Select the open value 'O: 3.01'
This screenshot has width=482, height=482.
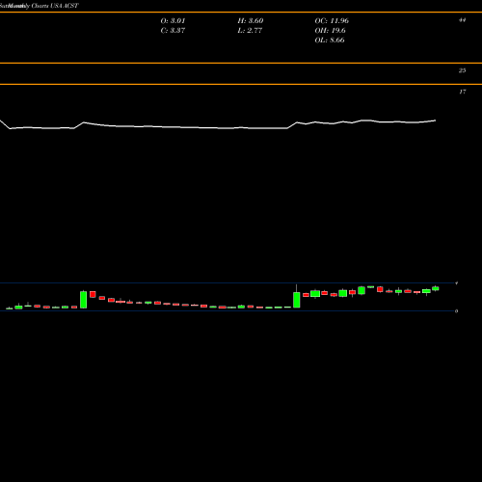[x=173, y=20]
